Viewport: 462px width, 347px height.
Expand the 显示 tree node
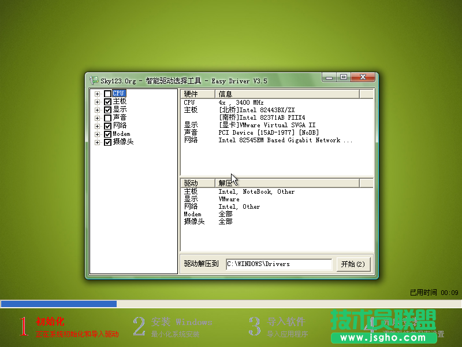coord(97,110)
